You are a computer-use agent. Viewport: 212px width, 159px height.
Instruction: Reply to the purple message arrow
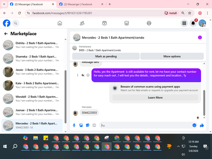pos(83,75)
